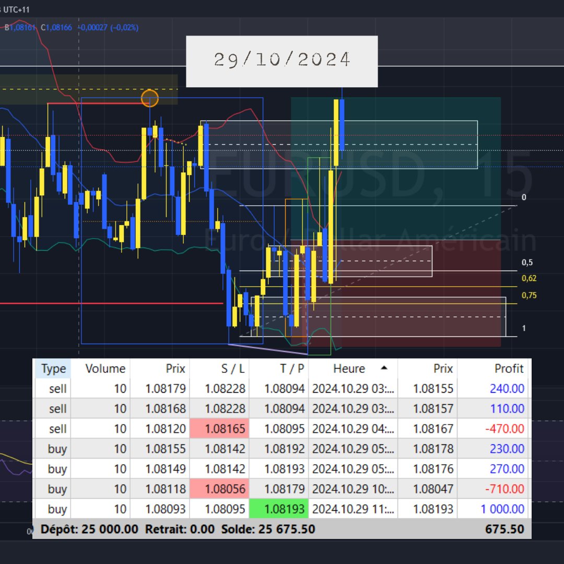
Task: Click the total profit 675.50
Action: (x=504, y=529)
